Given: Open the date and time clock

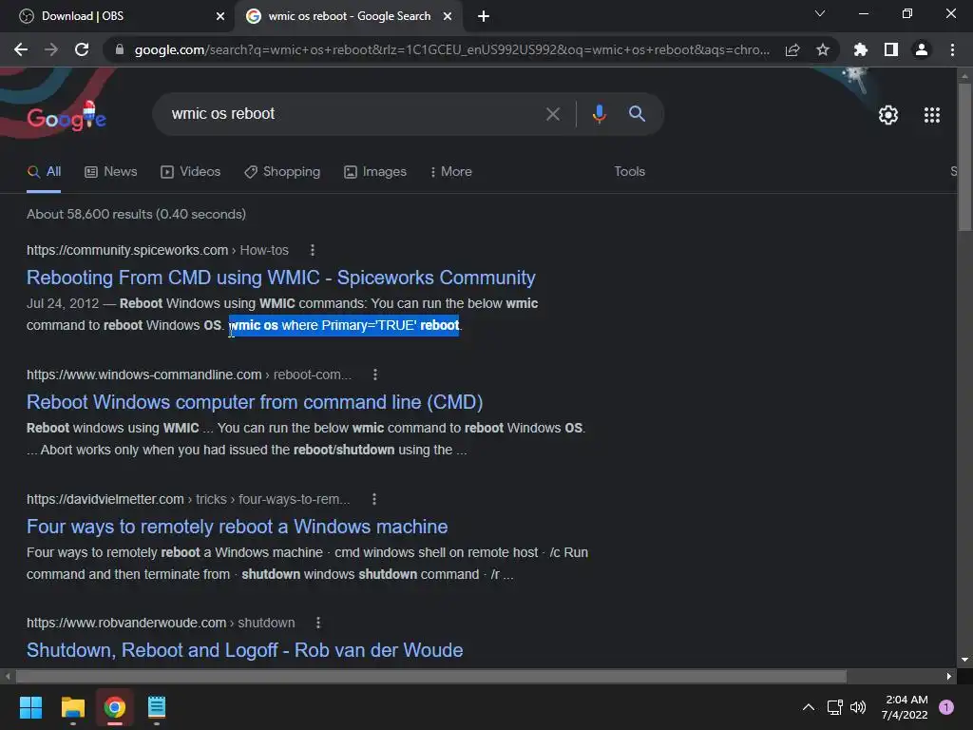Looking at the screenshot, I should tap(905, 707).
